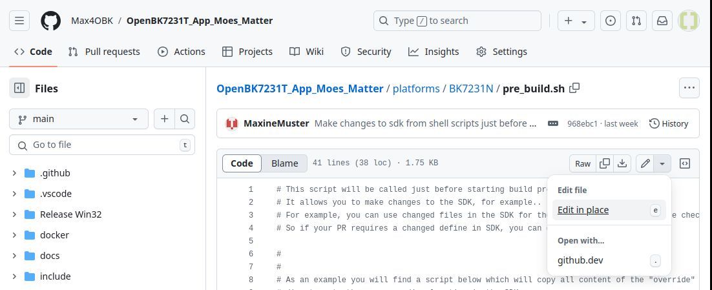This screenshot has width=712, height=290.
Task: Choose 'Edit in place' menu entry
Action: click(609, 210)
